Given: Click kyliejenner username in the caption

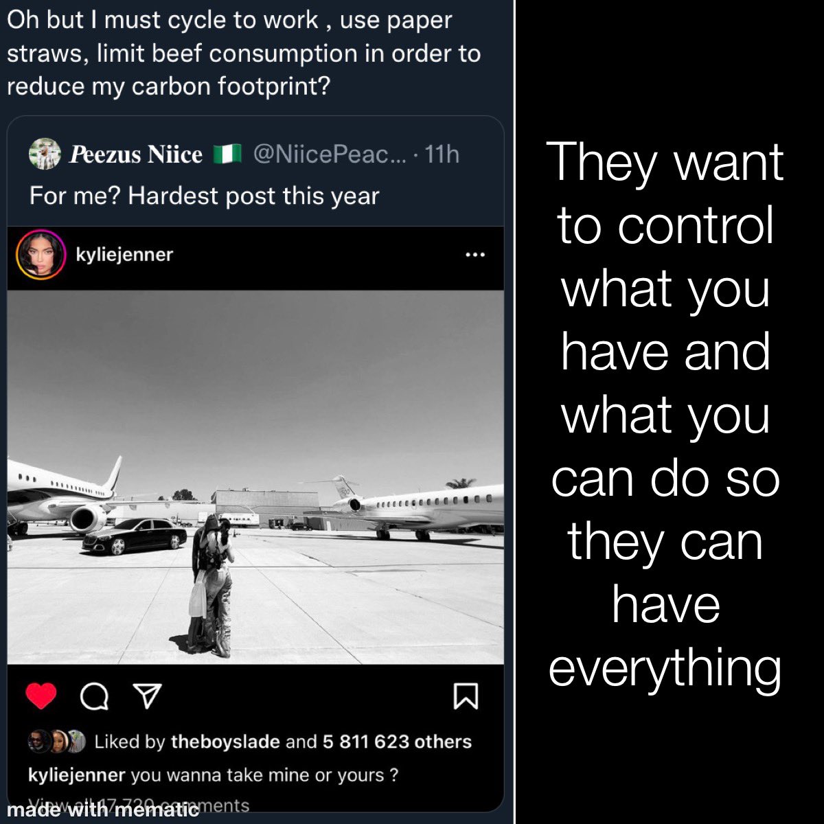Looking at the screenshot, I should pos(77,775).
